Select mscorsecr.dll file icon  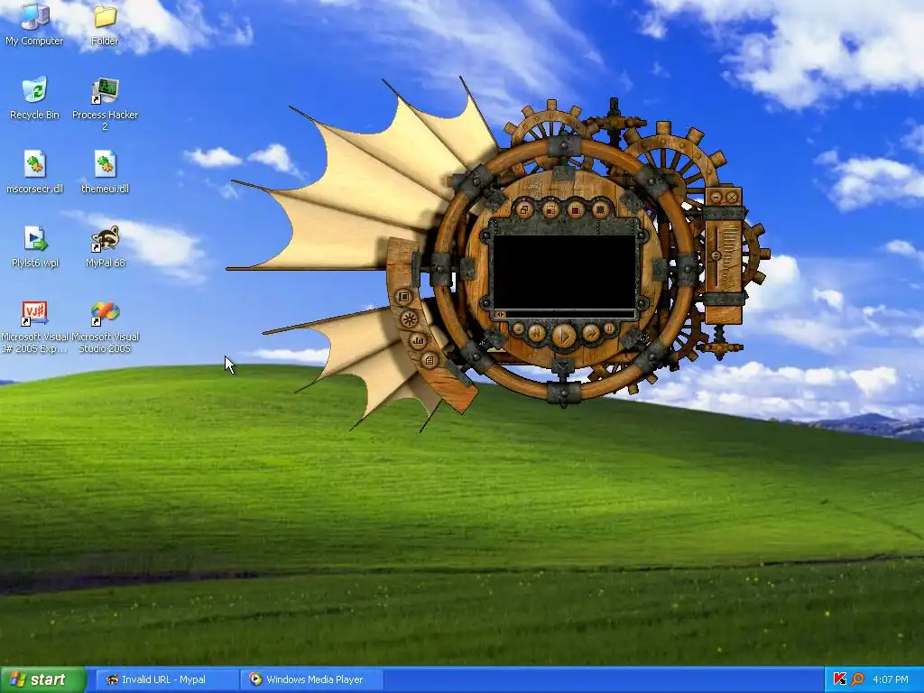point(35,172)
